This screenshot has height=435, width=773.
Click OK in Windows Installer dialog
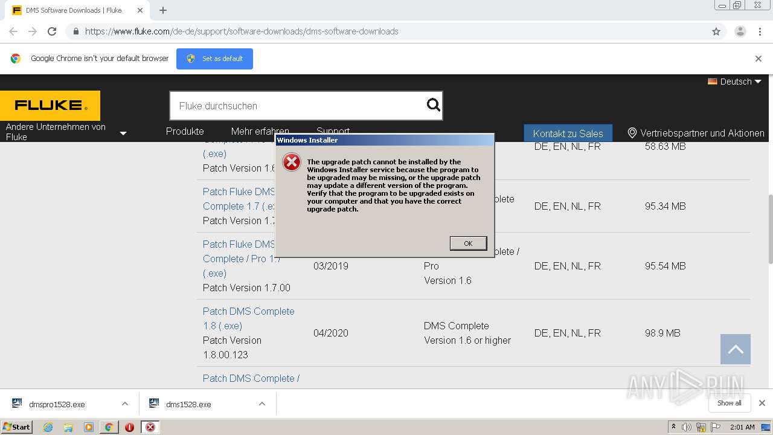pyautogui.click(x=468, y=243)
